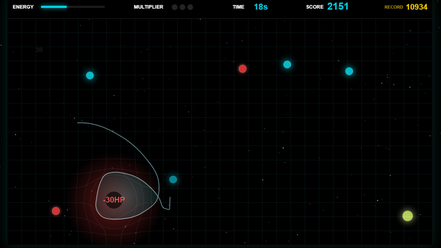Toggle the second multiplier dot

coord(182,7)
